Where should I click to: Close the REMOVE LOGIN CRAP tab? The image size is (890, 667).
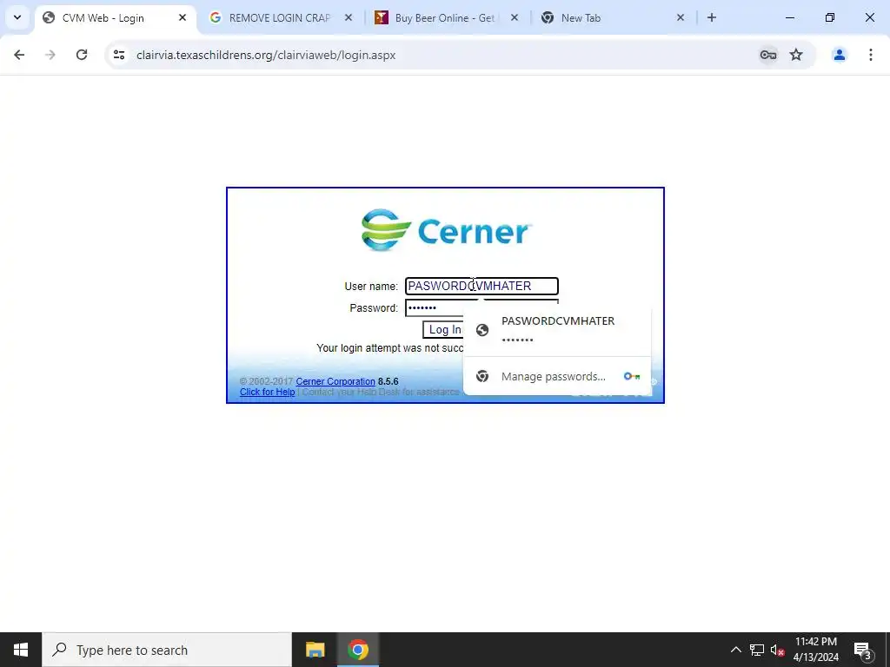click(349, 18)
